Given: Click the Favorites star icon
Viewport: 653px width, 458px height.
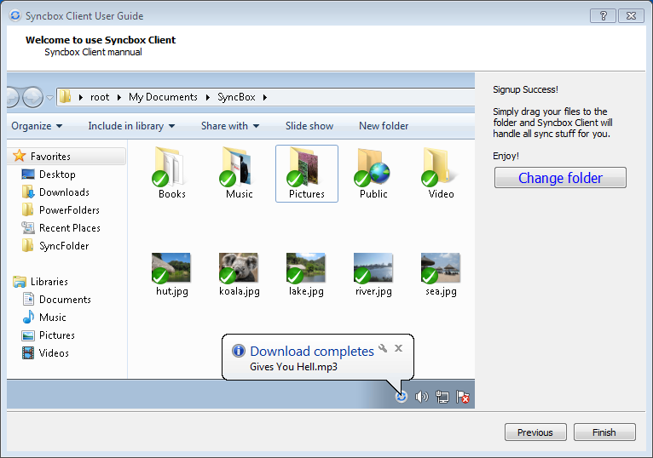Looking at the screenshot, I should 19,156.
